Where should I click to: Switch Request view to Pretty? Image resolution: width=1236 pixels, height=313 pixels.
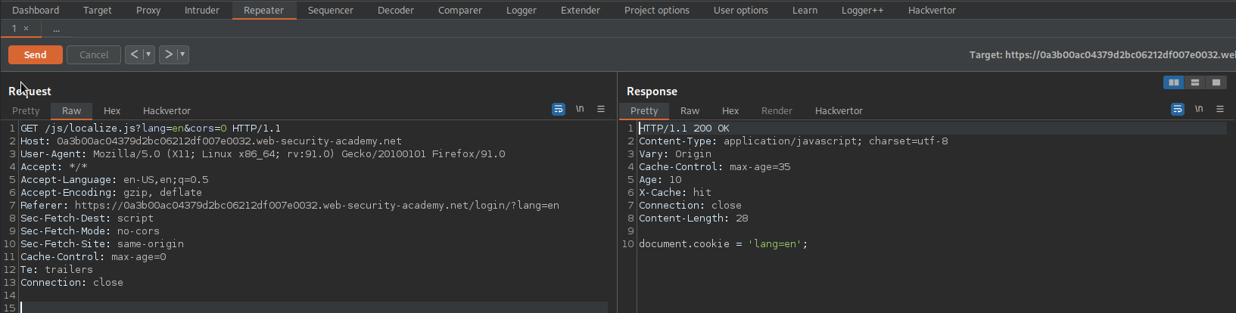pyautogui.click(x=26, y=110)
